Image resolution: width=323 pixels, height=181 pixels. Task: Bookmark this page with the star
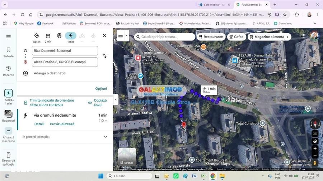click(285, 15)
